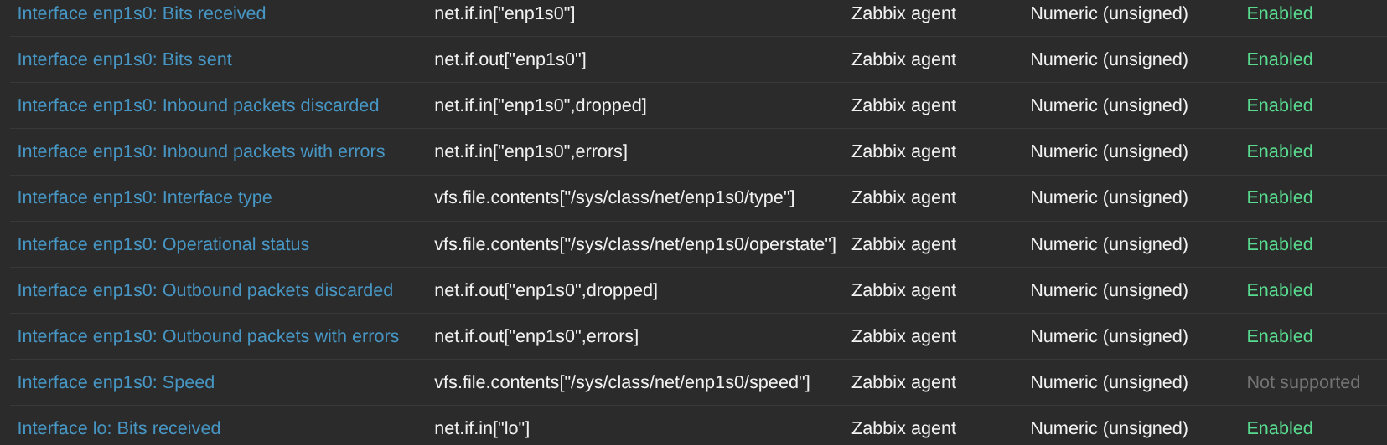Toggle Enabled status for Inbound packets with errors
This screenshot has width=1387, height=445.
coord(1280,151)
